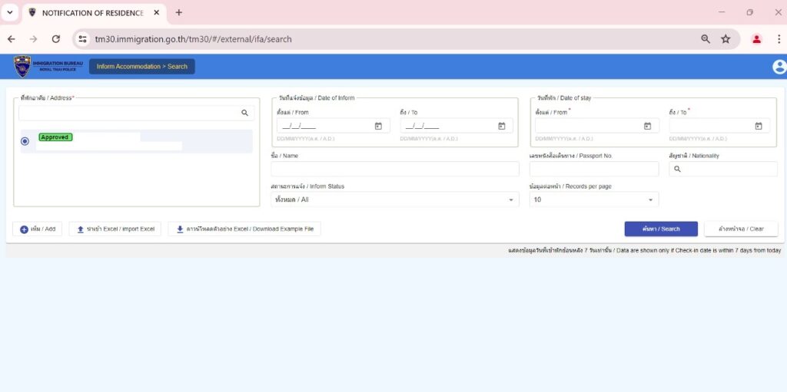Image resolution: width=787 pixels, height=392 pixels.
Task: Click the Clear button
Action: coord(742,229)
